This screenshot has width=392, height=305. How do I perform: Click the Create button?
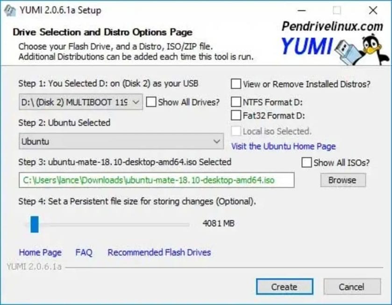coord(284,287)
